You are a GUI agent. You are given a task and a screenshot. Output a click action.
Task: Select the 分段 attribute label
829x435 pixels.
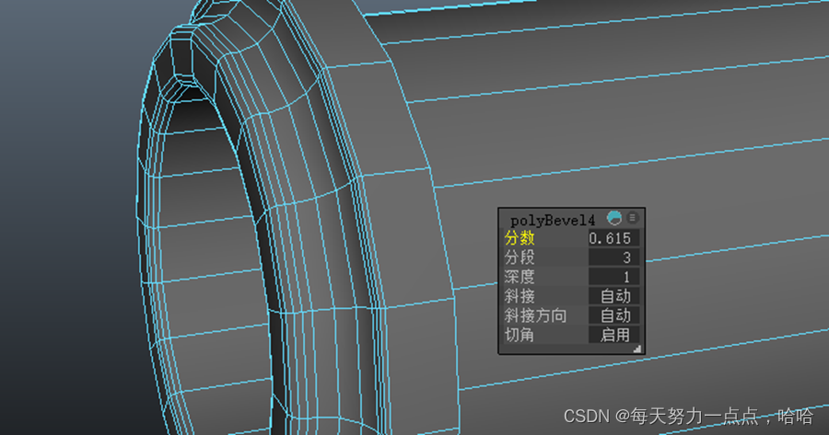[x=520, y=258]
